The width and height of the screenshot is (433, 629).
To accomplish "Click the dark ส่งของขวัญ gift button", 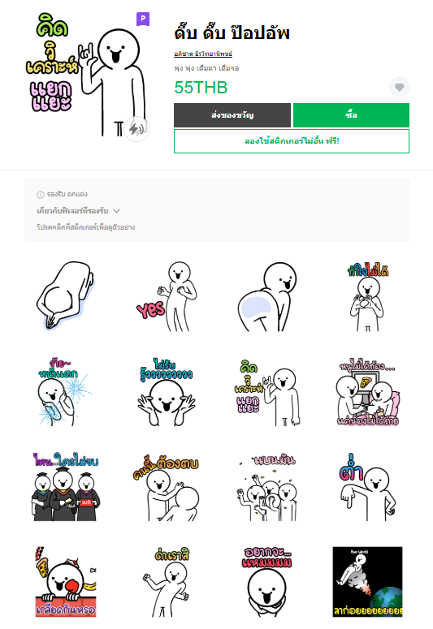I will point(232,115).
